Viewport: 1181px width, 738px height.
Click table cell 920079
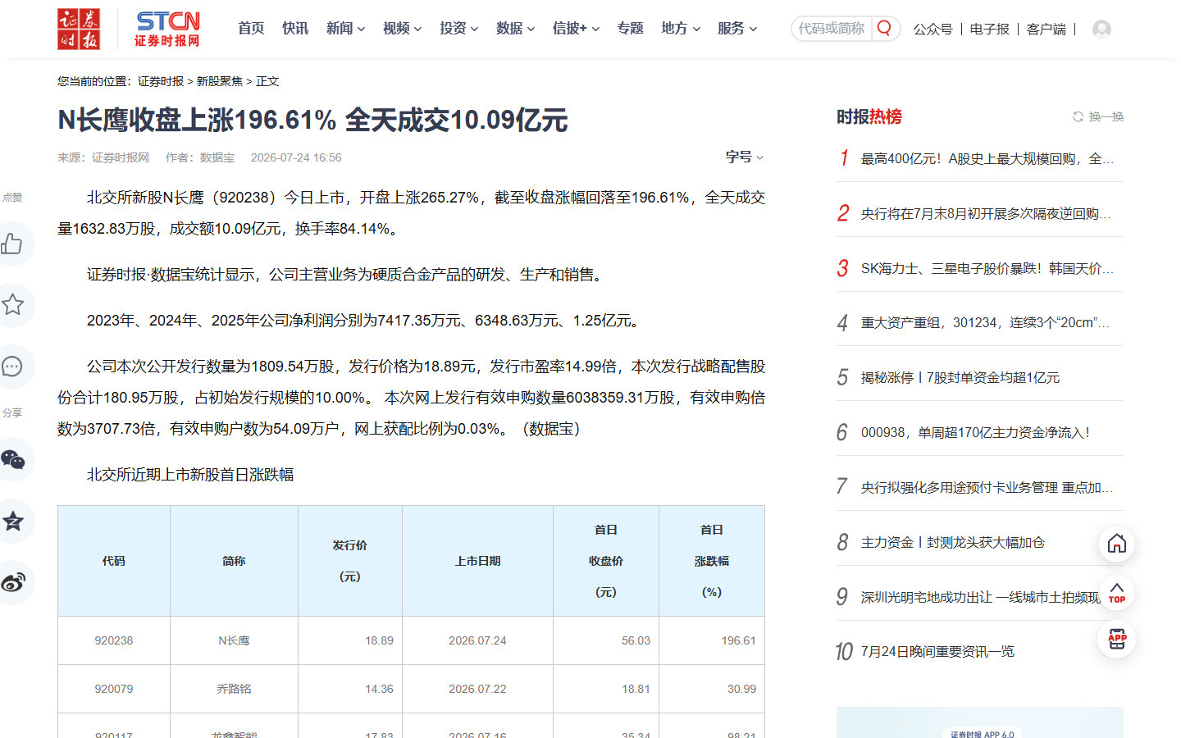tap(114, 689)
